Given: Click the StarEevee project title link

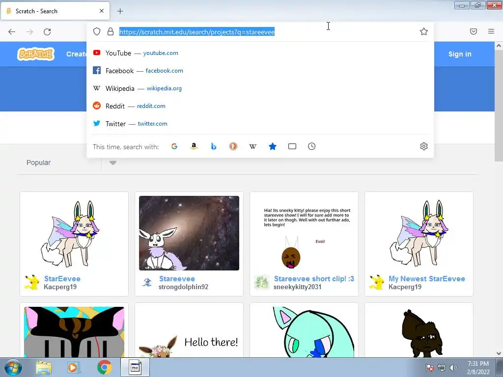Looking at the screenshot, I should click(x=62, y=279).
